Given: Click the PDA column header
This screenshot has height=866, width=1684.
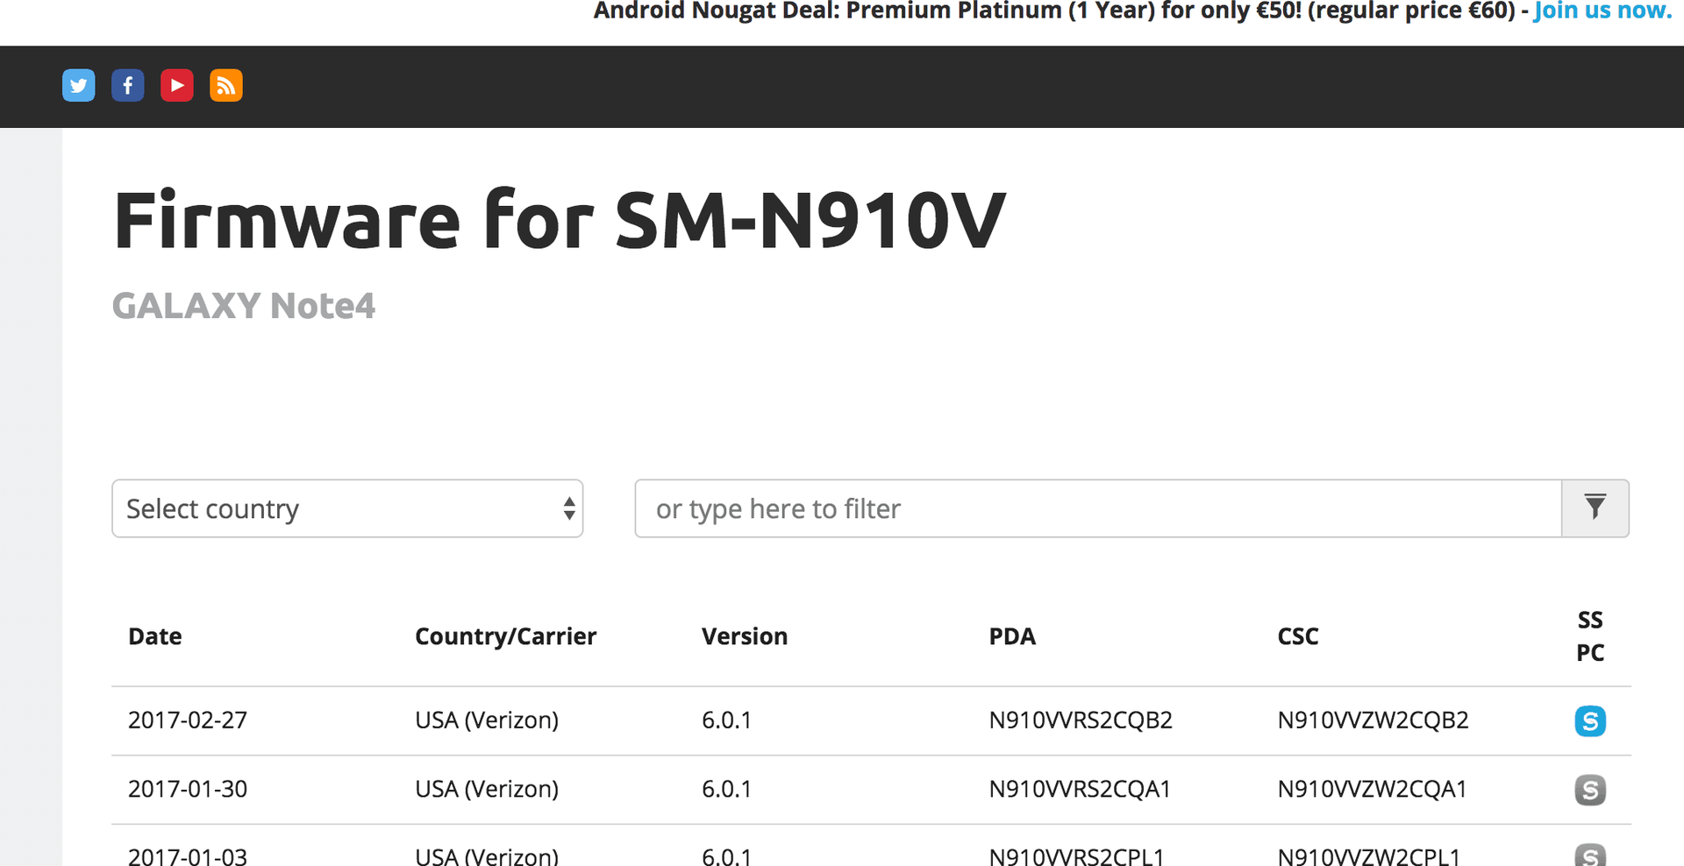Looking at the screenshot, I should [1012, 636].
